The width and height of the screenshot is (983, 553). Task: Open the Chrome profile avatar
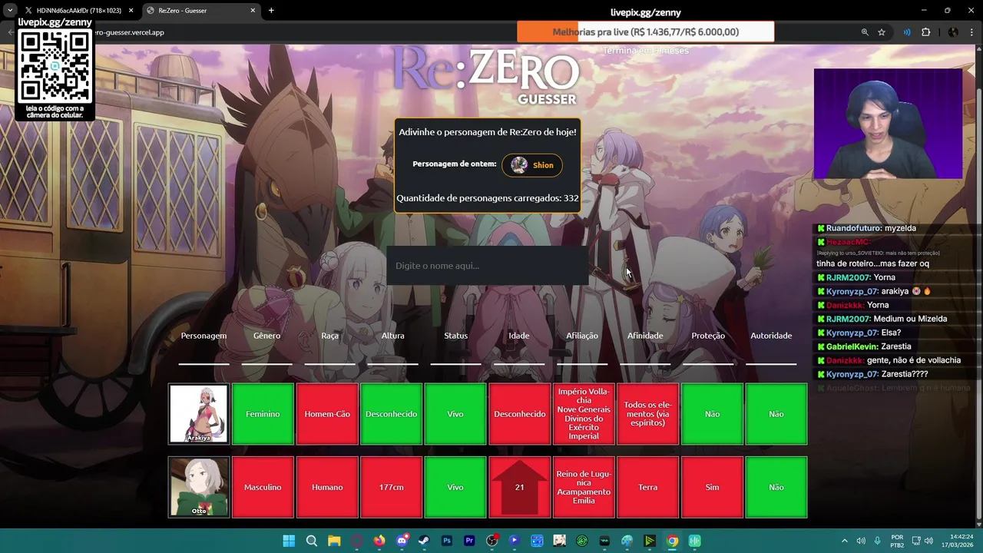coord(953,32)
